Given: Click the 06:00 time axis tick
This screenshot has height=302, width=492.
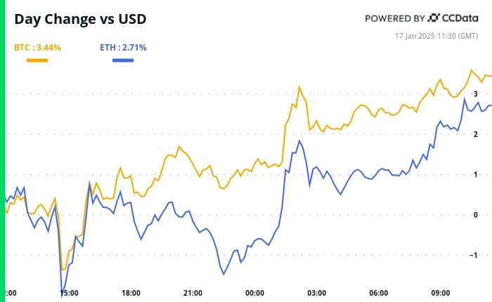Looking at the screenshot, I should [x=379, y=293].
